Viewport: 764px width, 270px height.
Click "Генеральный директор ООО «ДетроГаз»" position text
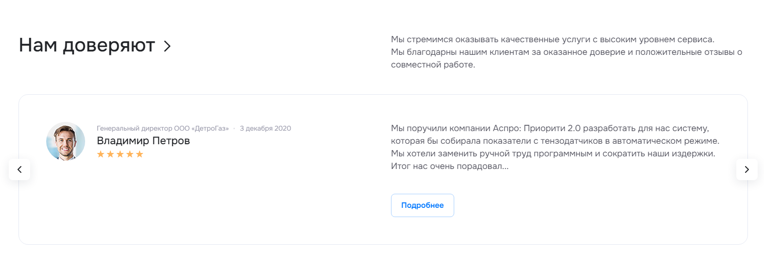coord(162,129)
